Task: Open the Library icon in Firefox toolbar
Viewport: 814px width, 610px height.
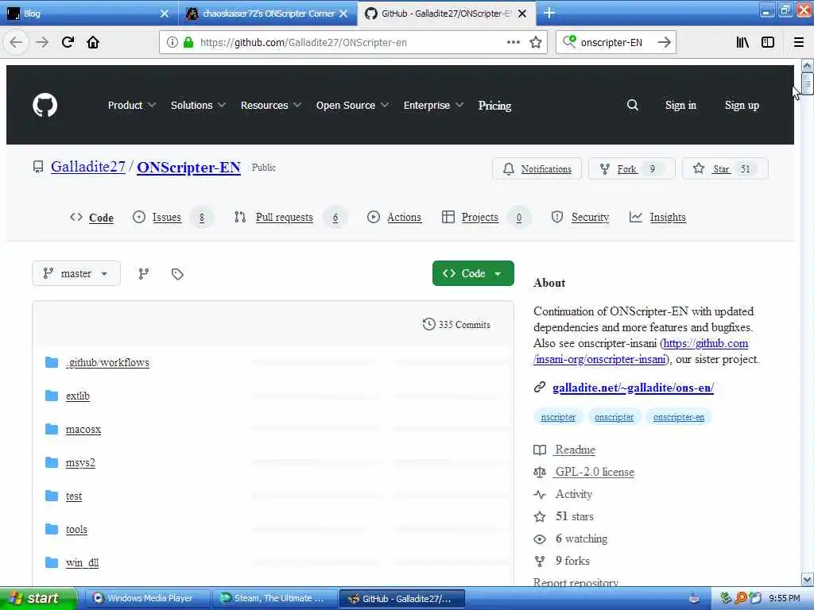Action: [x=742, y=43]
